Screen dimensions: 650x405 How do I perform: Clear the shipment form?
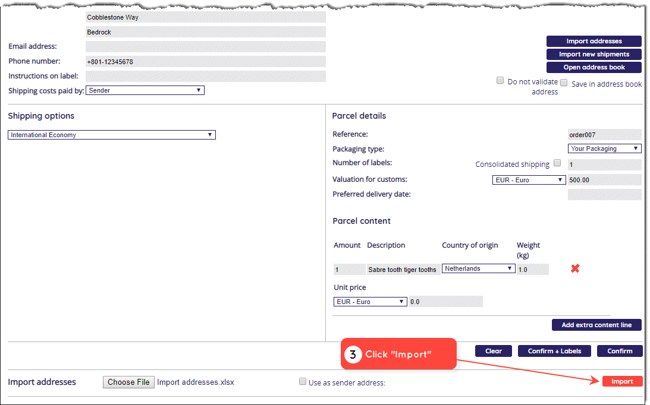click(494, 351)
